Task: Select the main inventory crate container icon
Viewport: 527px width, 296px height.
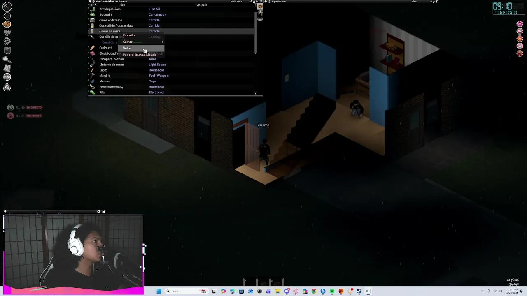Action: (260, 7)
